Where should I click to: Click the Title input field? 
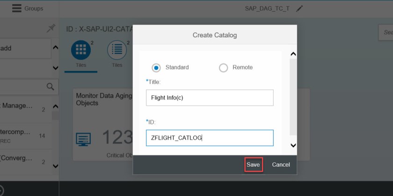pos(210,98)
